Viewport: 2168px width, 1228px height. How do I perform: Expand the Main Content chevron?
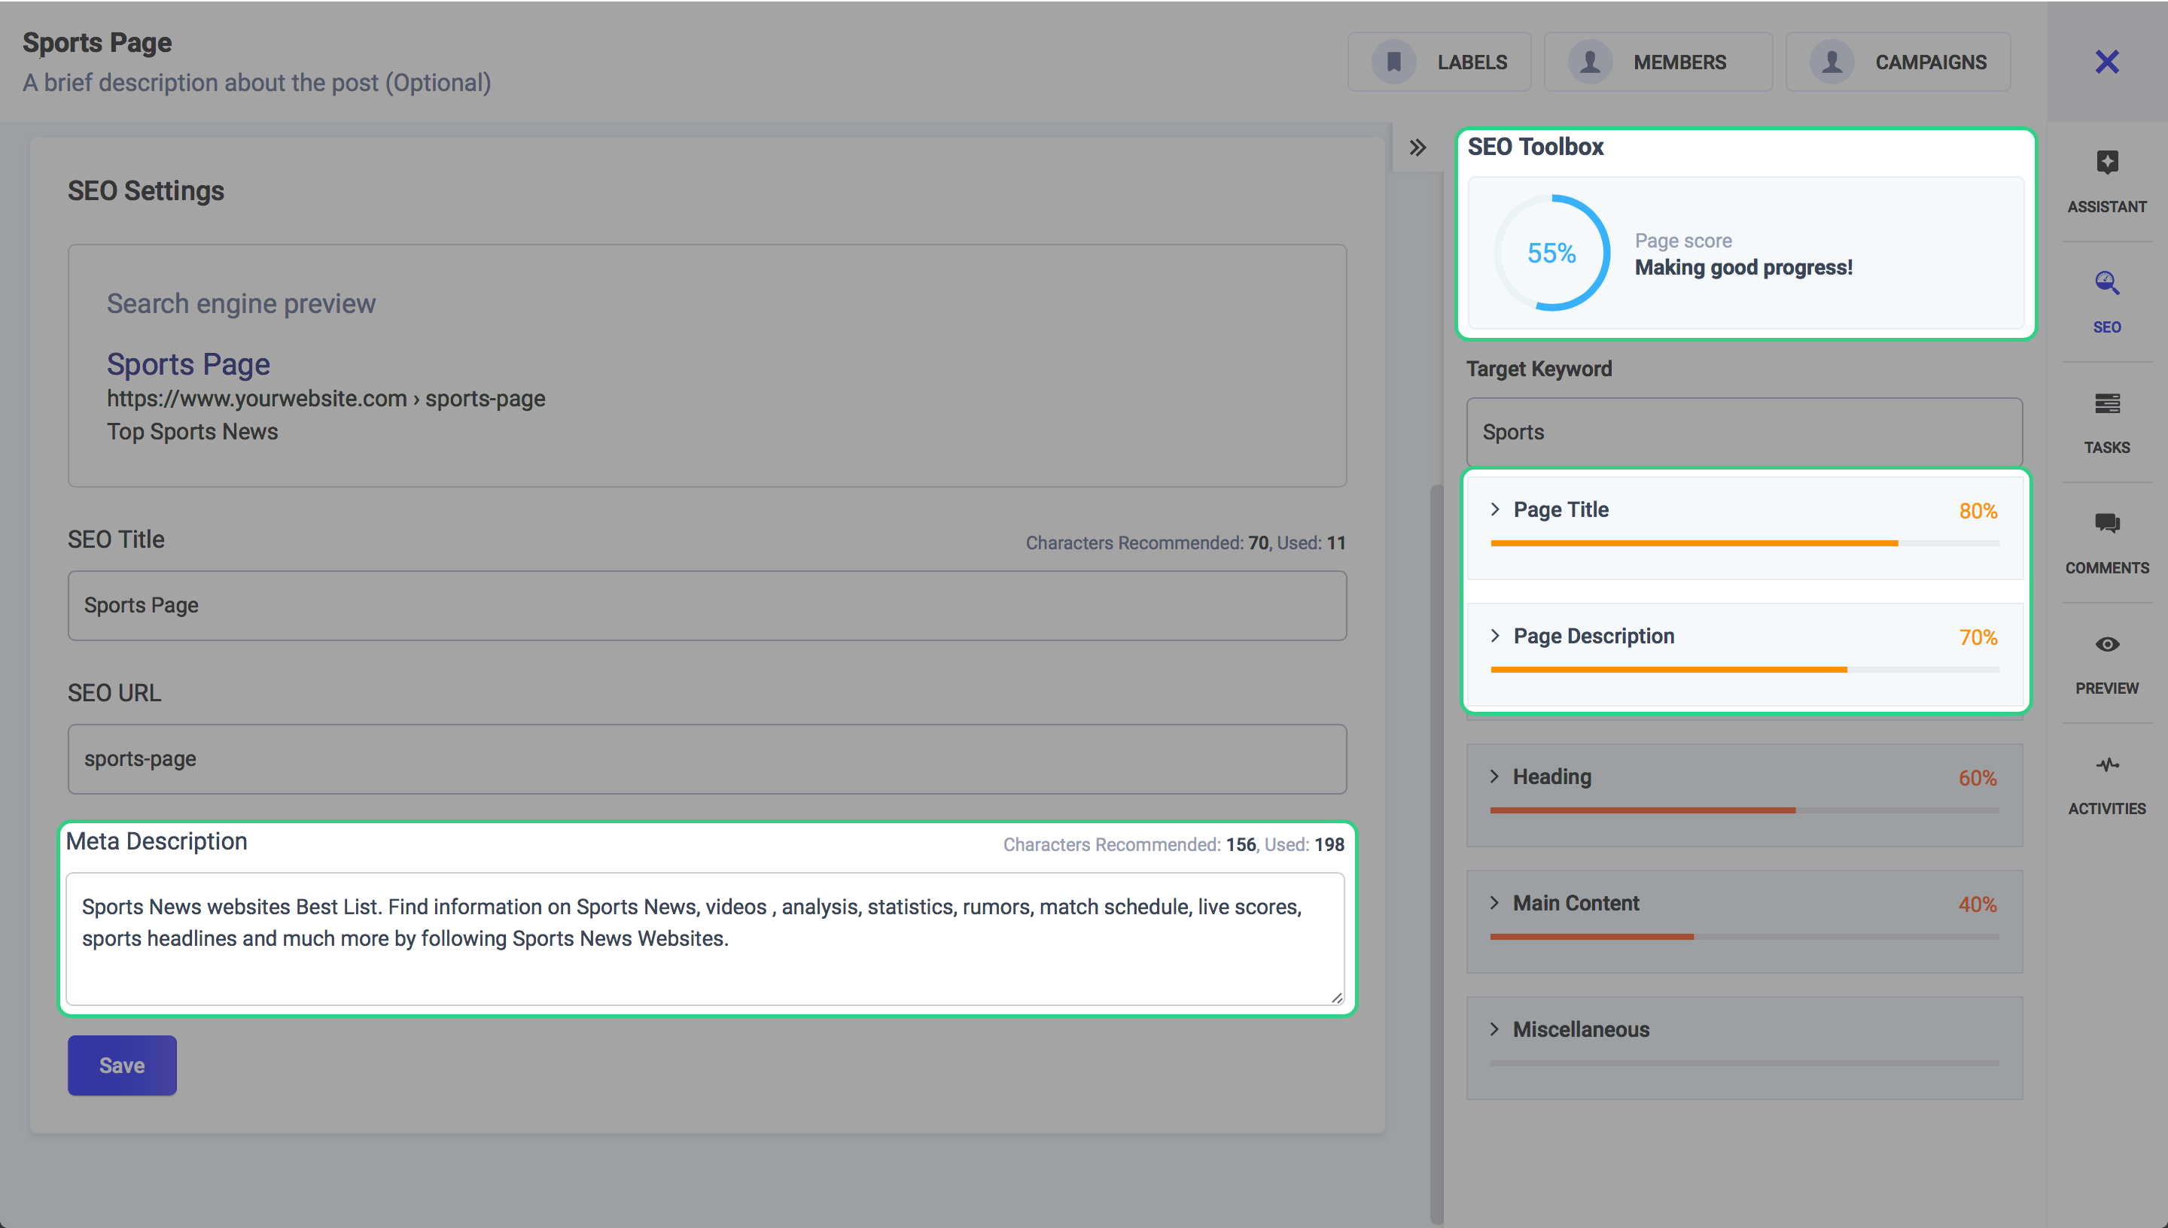point(1495,903)
